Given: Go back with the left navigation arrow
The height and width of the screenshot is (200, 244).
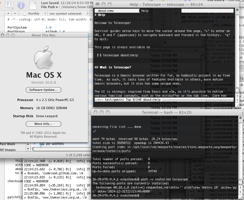Looking at the screenshot, I should click(8, 14).
